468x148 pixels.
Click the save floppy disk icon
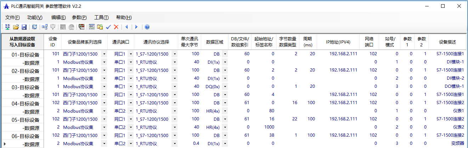pyautogui.click(x=24, y=27)
